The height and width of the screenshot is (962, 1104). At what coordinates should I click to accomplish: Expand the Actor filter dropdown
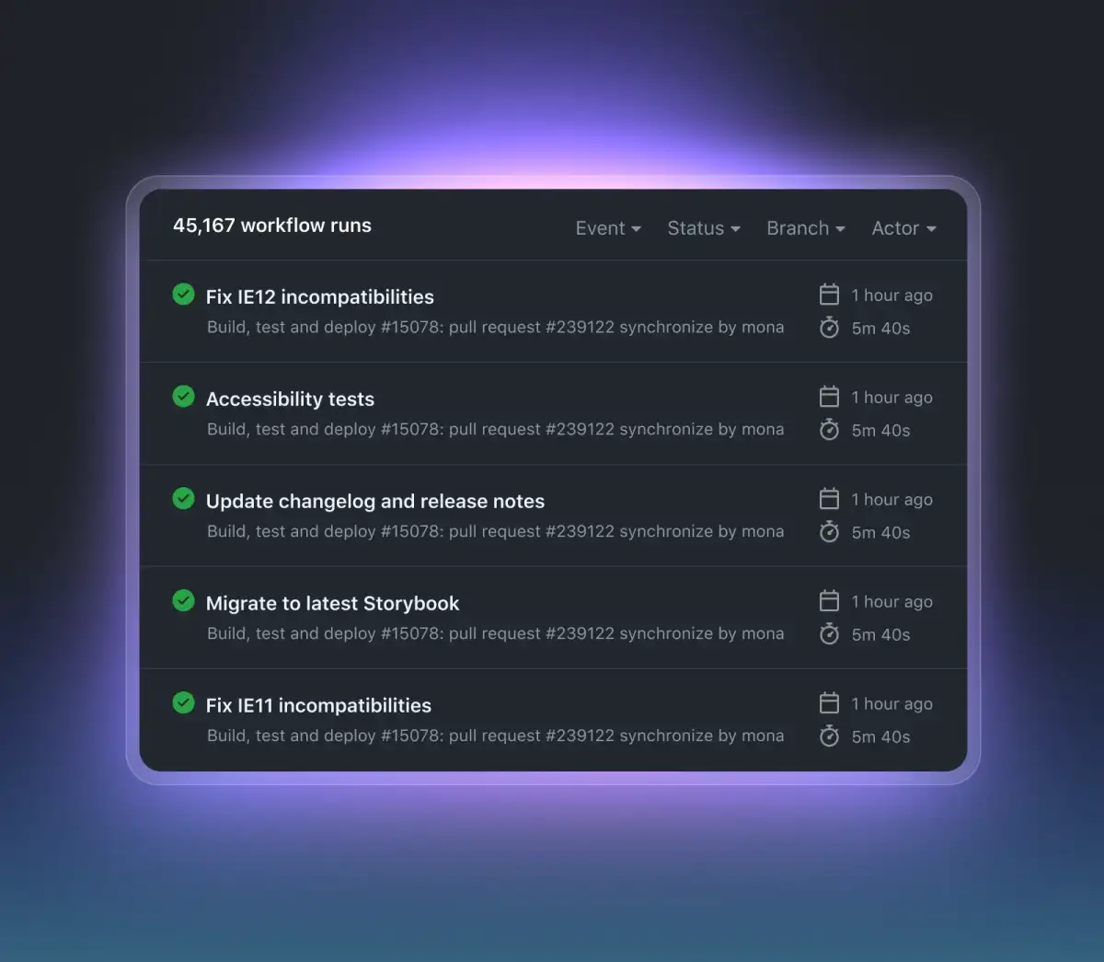[904, 228]
